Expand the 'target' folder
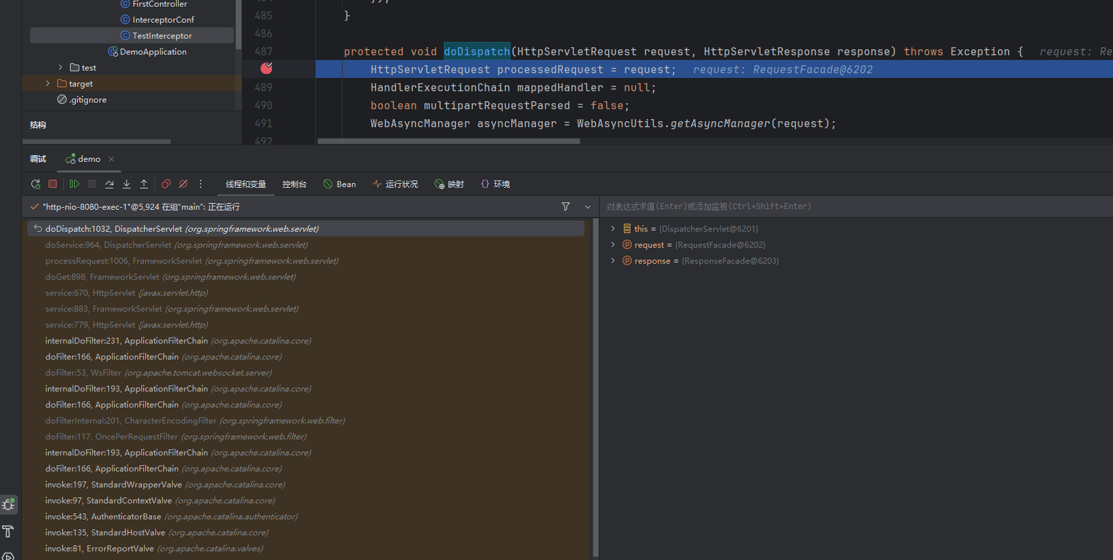This screenshot has width=1113, height=560. [47, 84]
